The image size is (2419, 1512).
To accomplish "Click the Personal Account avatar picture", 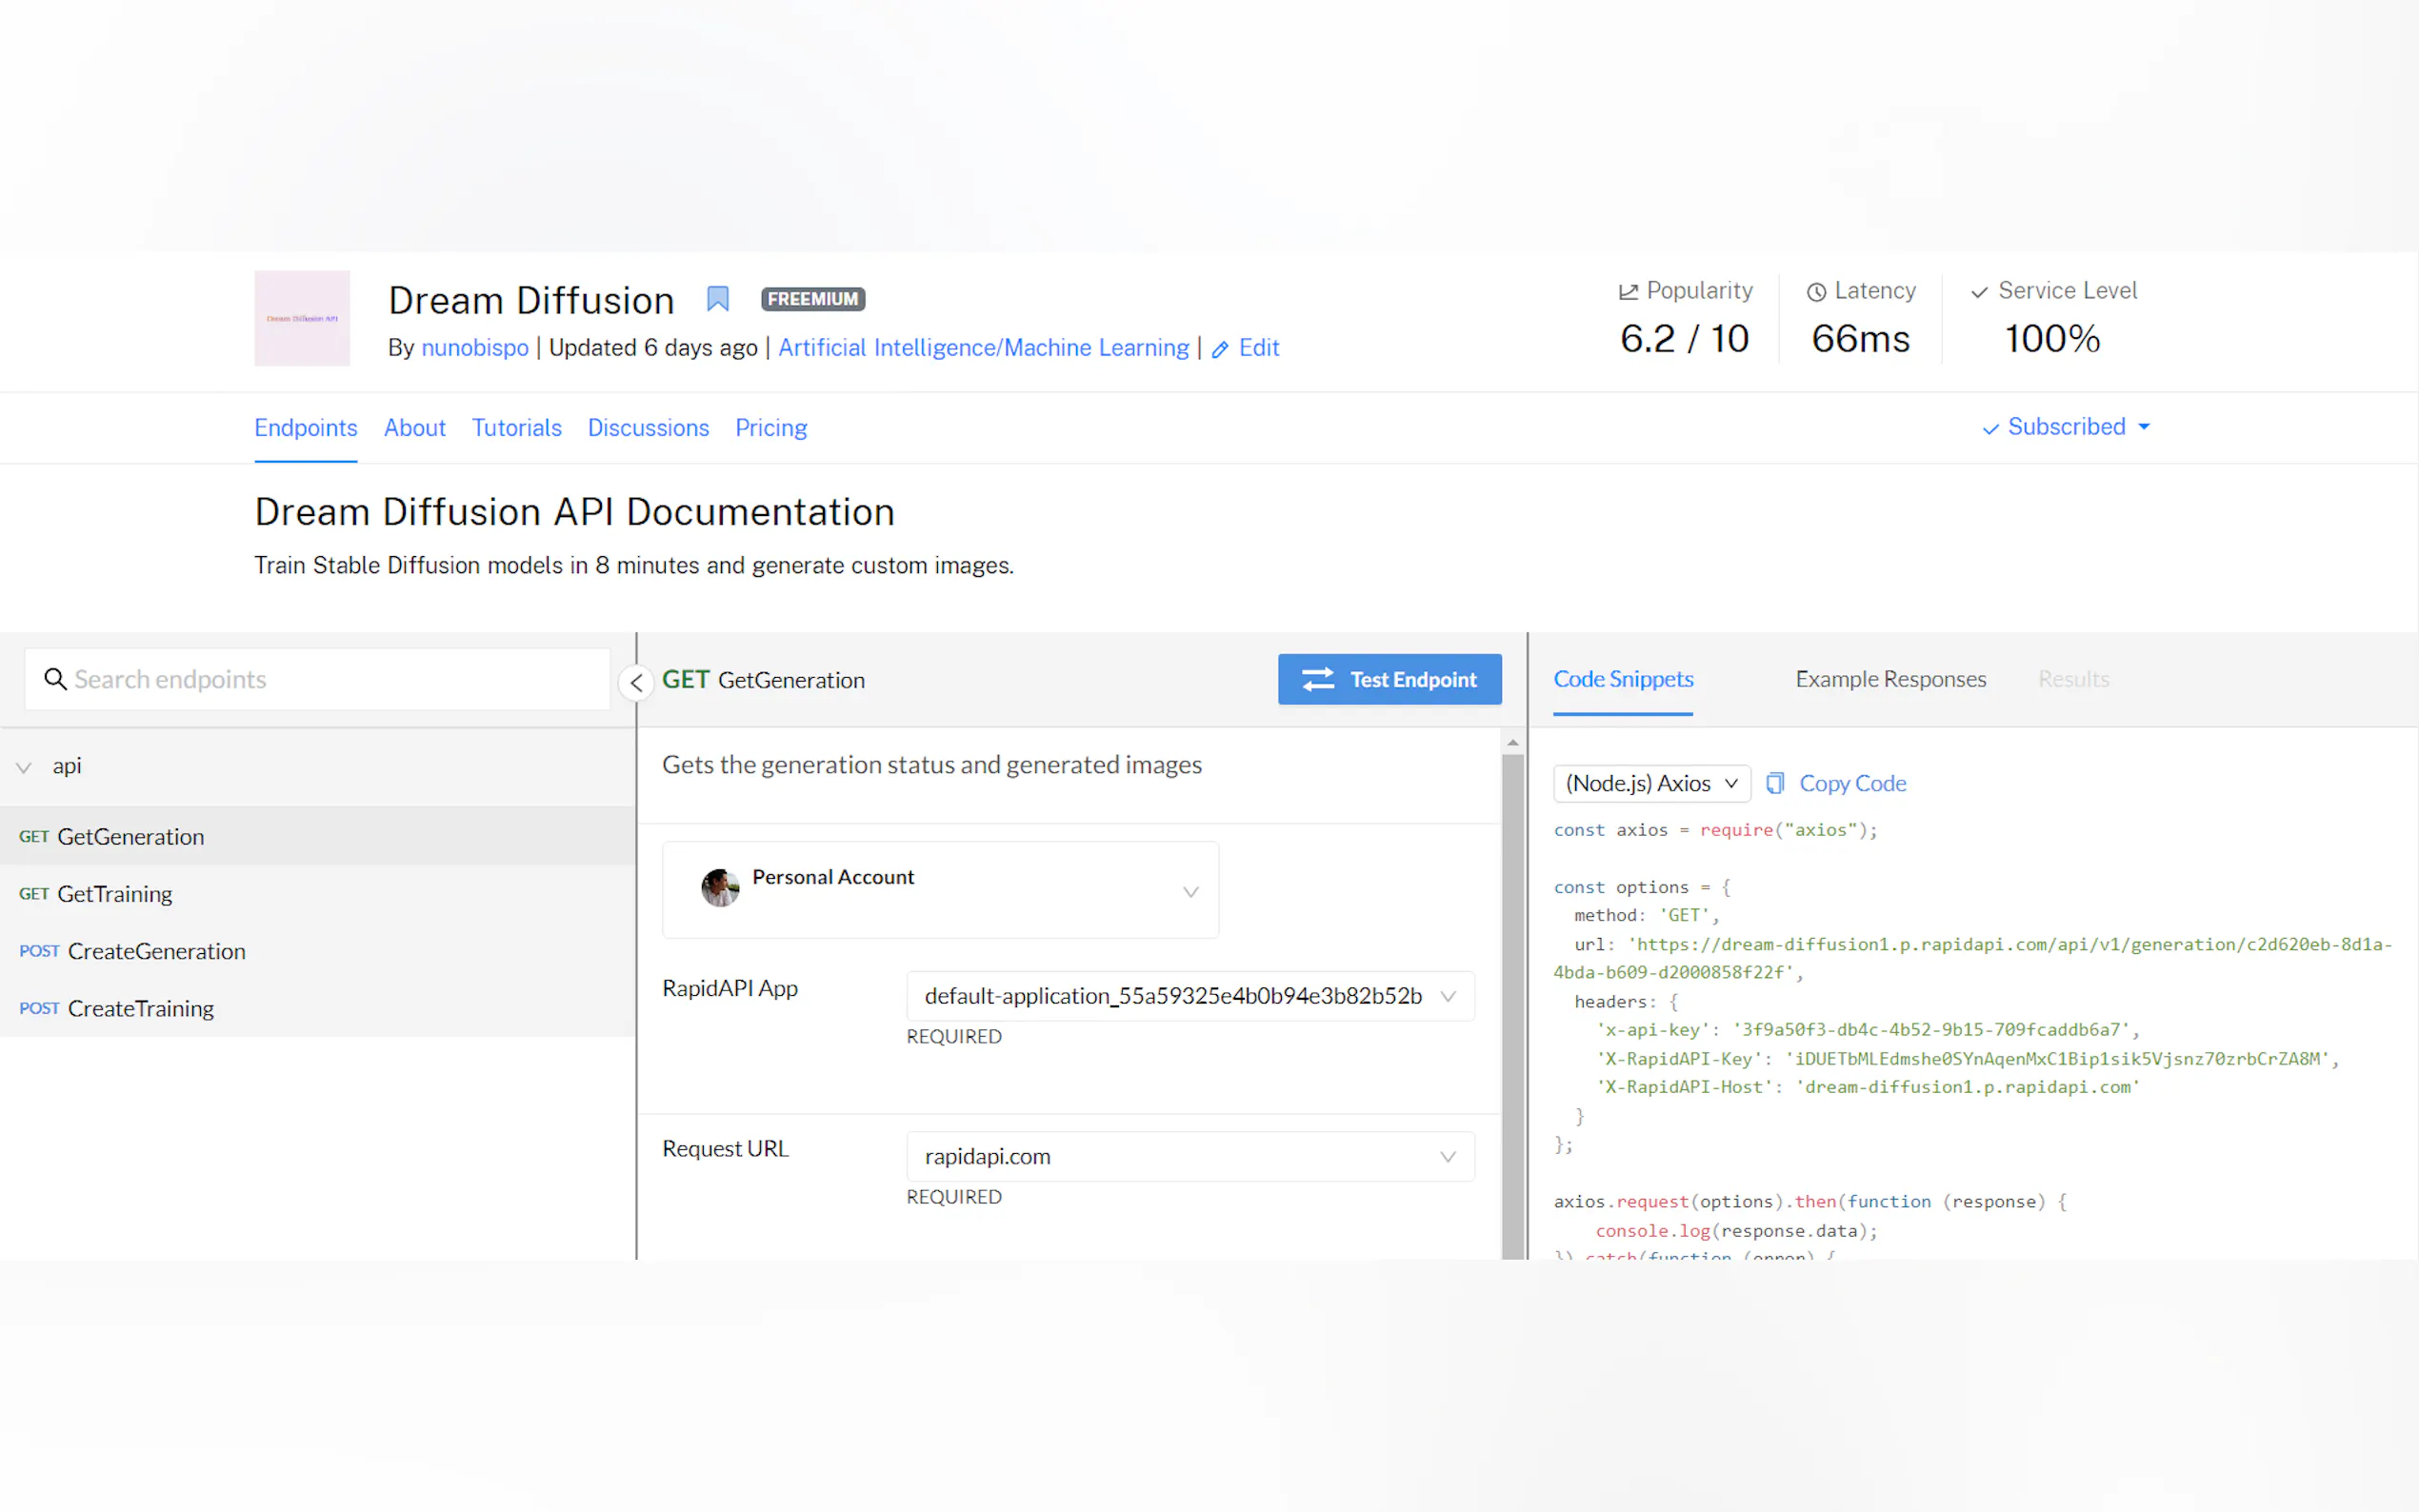I will (x=719, y=888).
